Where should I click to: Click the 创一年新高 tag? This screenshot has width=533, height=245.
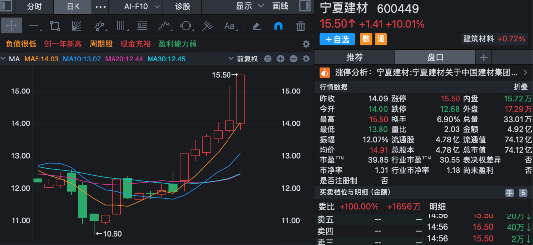[63, 44]
